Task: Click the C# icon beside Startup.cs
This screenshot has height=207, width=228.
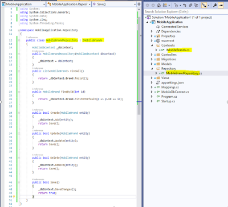Action: 158,101
